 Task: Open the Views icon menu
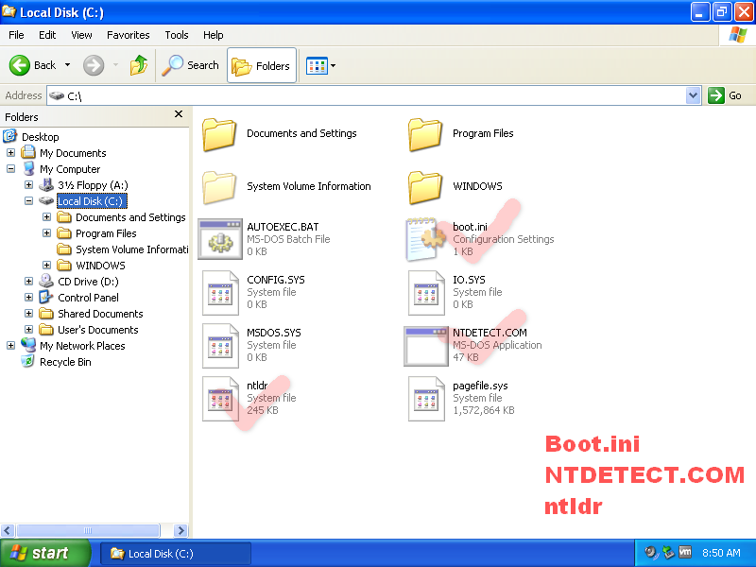click(317, 65)
